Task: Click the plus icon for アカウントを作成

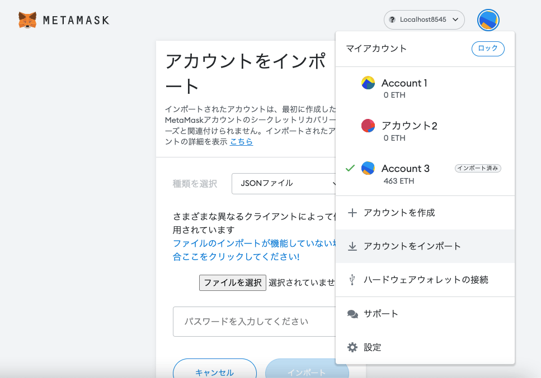Action: click(352, 212)
